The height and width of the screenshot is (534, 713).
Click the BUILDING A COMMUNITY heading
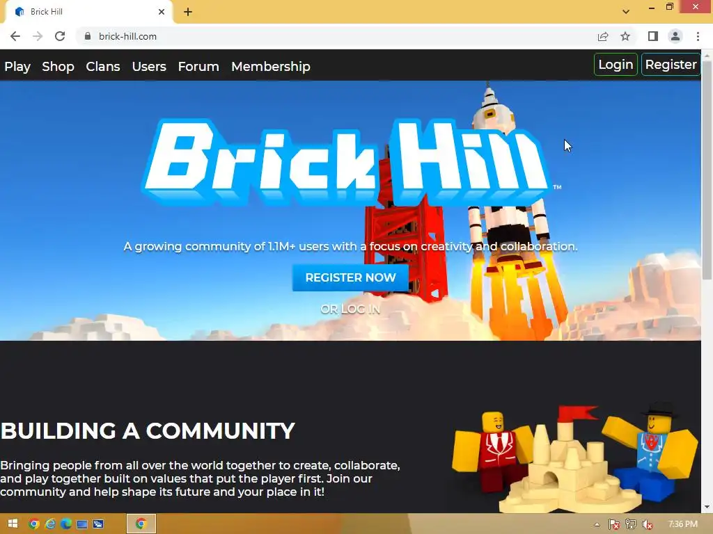coord(148,431)
